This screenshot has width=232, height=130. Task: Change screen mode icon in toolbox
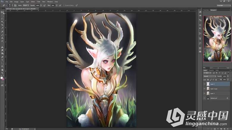pyautogui.click(x=2, y=85)
